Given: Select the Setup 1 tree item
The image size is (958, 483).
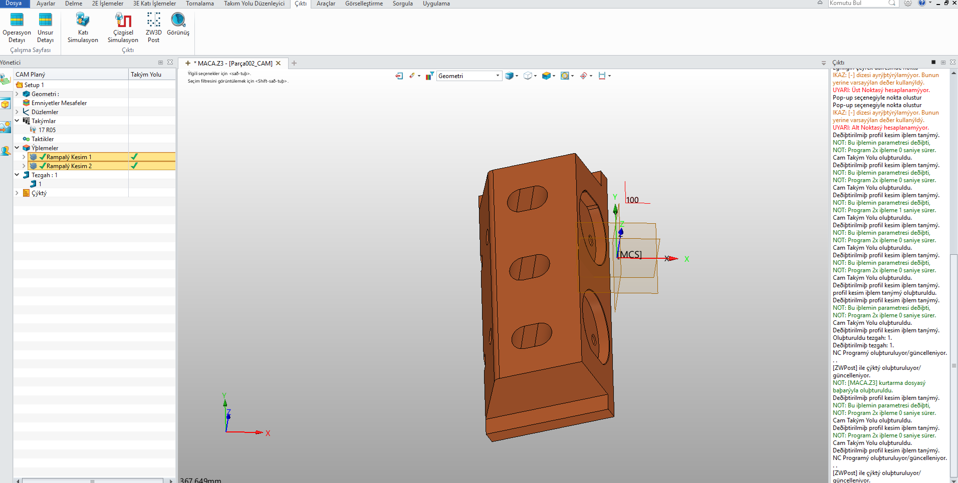Looking at the screenshot, I should point(35,85).
